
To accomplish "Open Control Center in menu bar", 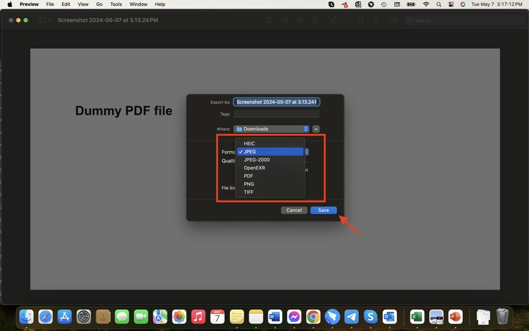I will (x=451, y=5).
